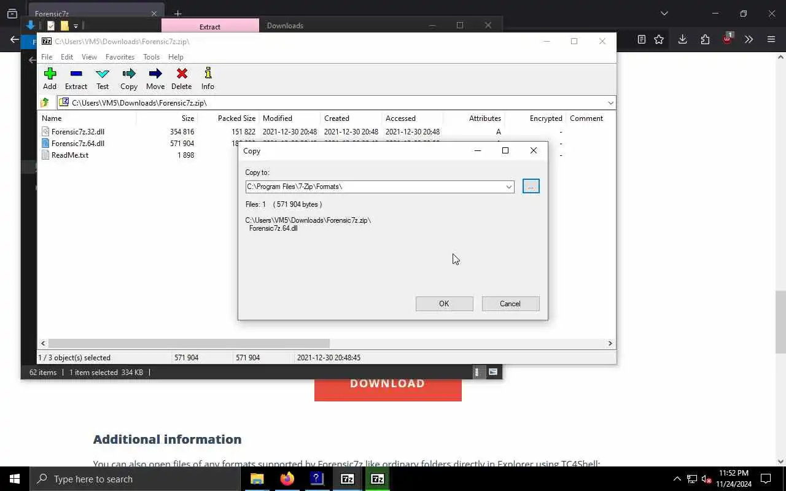The image size is (786, 491).
Task: Click OK in the Copy dialog
Action: click(444, 304)
